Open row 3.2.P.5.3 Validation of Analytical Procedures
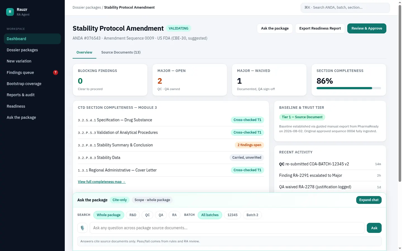The image size is (402, 251). click(171, 132)
